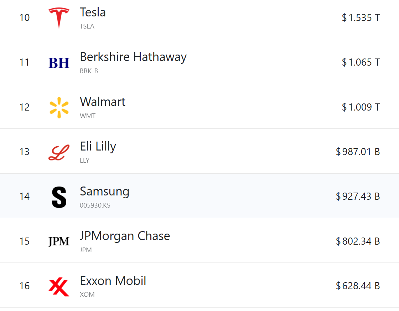Viewport: 399px width, 311px height.
Task: Open the Berkshire Hathaway company page
Action: click(133, 57)
